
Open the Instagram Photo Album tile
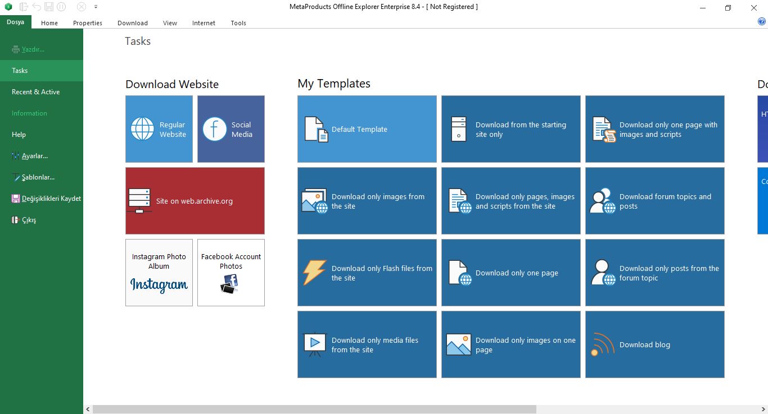[159, 273]
